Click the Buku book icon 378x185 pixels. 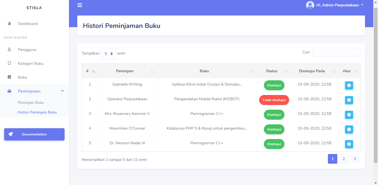[x=9, y=77]
